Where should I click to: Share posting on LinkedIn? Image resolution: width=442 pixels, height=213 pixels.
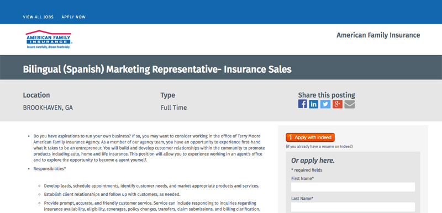point(313,104)
